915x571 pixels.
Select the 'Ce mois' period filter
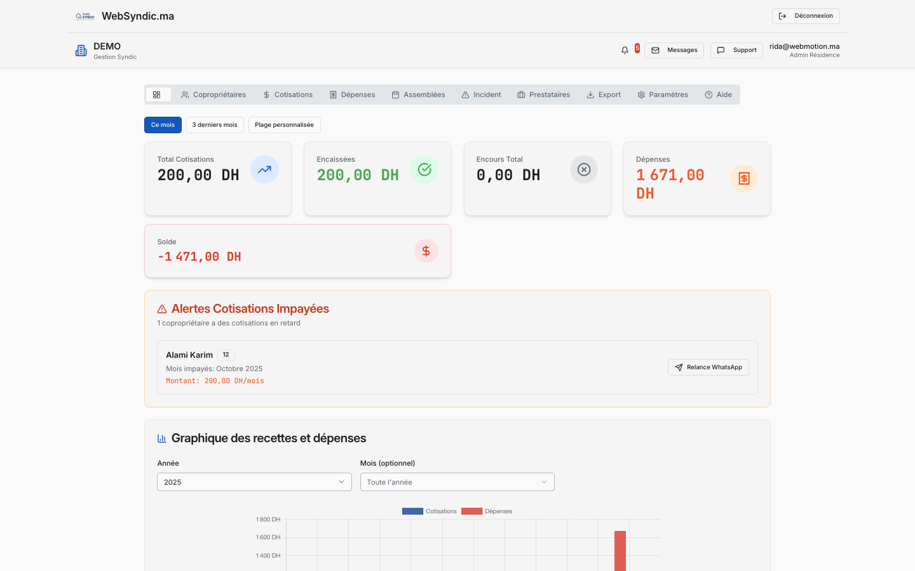coord(163,125)
